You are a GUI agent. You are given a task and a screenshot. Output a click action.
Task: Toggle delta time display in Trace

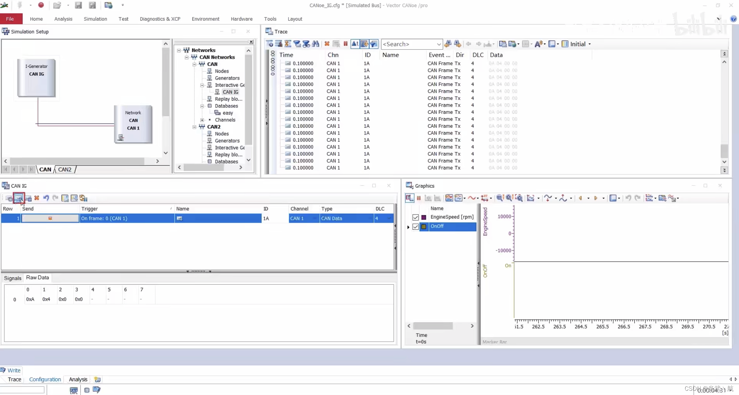click(355, 44)
